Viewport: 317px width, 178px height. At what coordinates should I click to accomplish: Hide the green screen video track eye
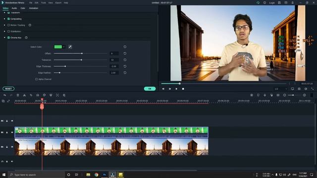12,133
